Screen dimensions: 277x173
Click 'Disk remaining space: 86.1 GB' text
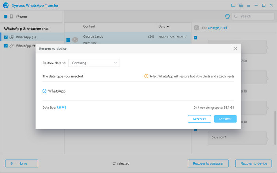(214, 108)
